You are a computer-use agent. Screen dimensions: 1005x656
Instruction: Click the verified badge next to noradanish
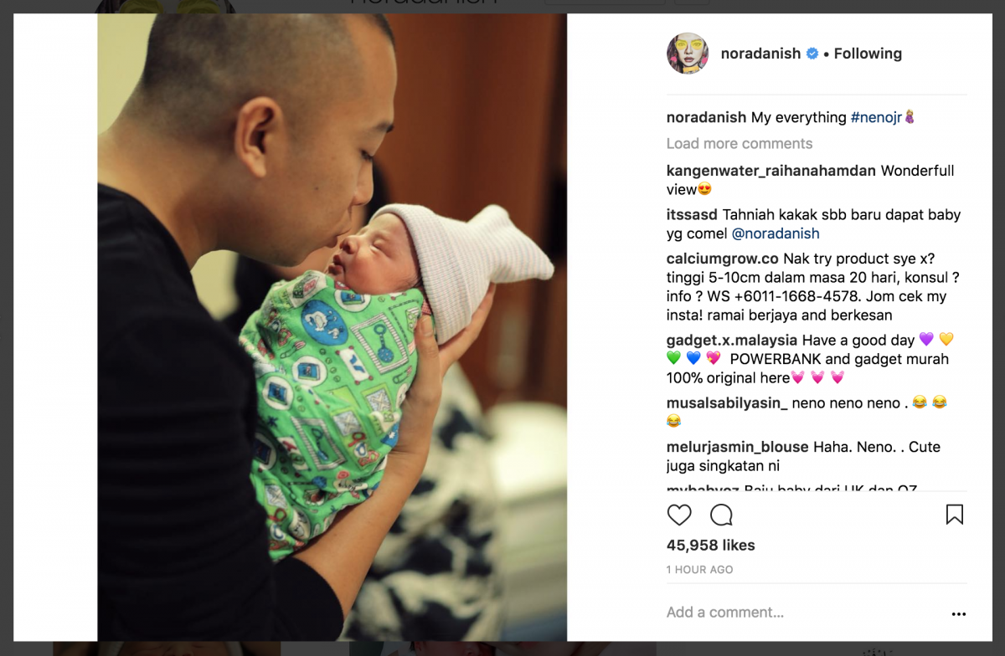[812, 54]
